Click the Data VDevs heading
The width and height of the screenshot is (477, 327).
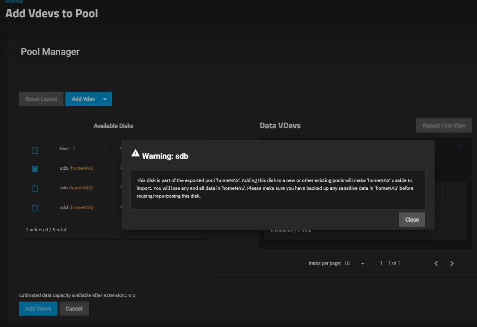(280, 126)
